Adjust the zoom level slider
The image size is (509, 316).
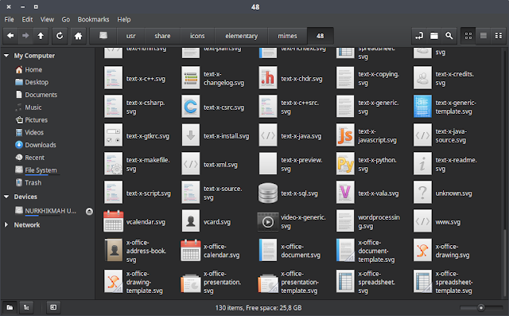click(x=481, y=307)
